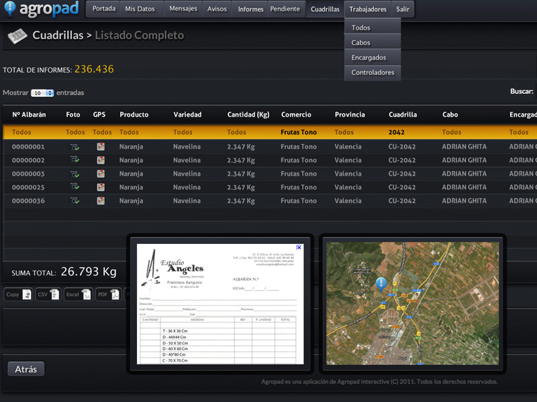Click the Agropad logo
The width and height of the screenshot is (537, 402).
pos(40,9)
